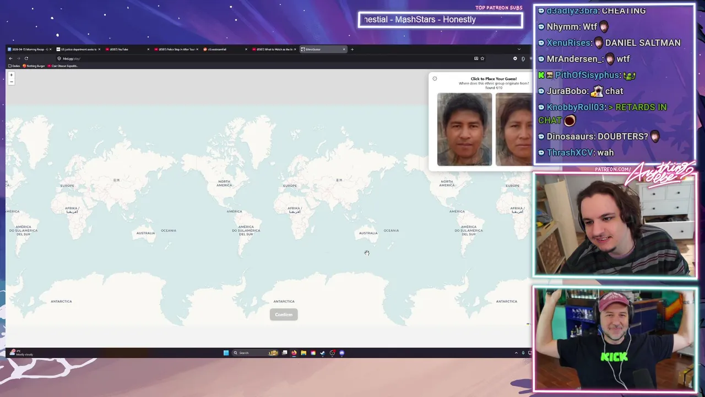Open File Explorer from the taskbar
This screenshot has height=397, width=705.
303,353
